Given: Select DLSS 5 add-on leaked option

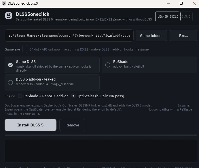Looking at the screenshot, I should tap(52, 83).
